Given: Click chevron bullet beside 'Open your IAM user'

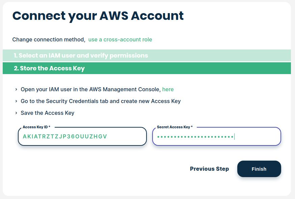Looking at the screenshot, I should tap(16, 90).
